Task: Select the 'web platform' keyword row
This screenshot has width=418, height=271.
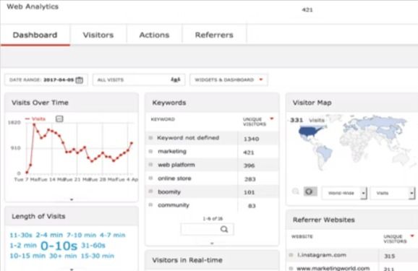Action: click(212, 165)
